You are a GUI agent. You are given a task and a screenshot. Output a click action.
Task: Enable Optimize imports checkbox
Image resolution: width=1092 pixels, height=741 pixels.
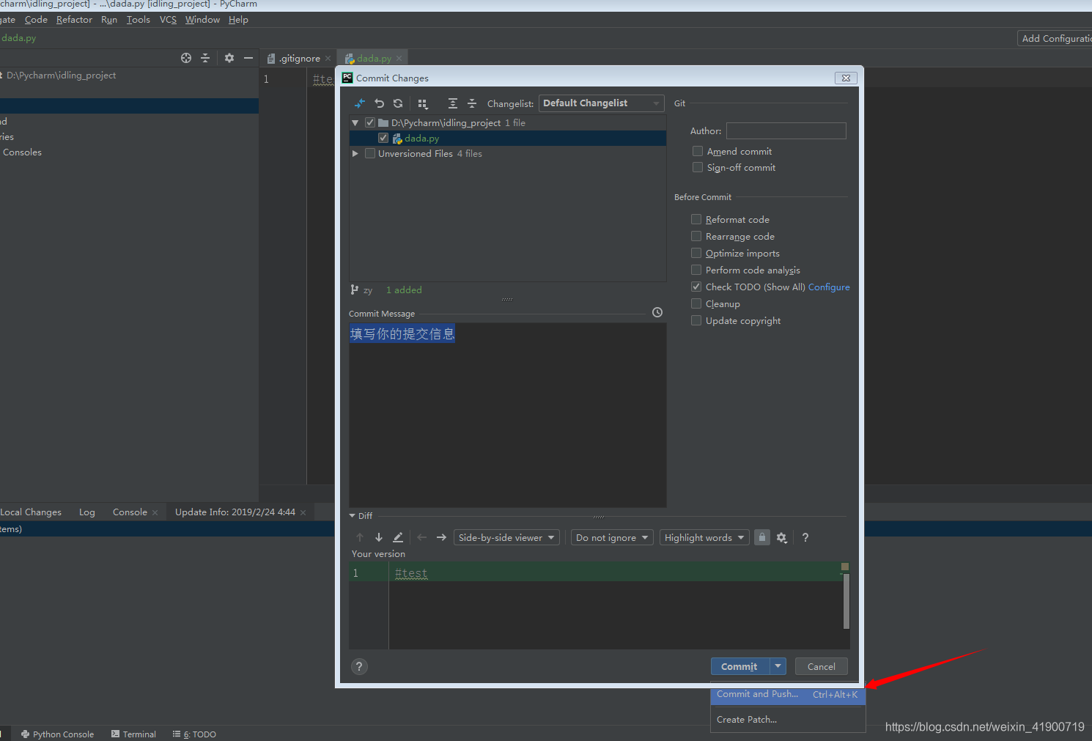click(696, 253)
